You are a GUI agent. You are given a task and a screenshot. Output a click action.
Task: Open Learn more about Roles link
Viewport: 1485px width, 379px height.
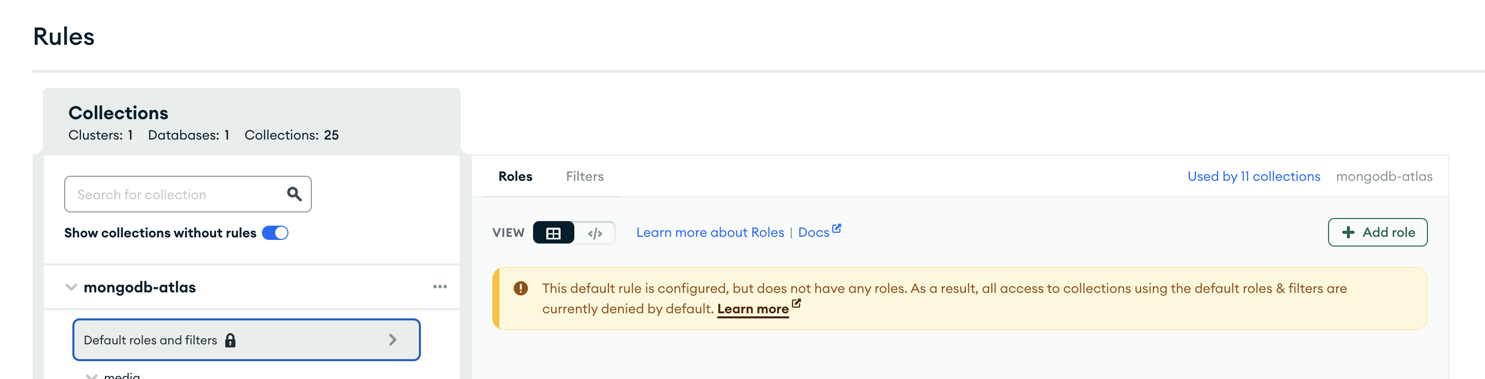[x=710, y=232]
